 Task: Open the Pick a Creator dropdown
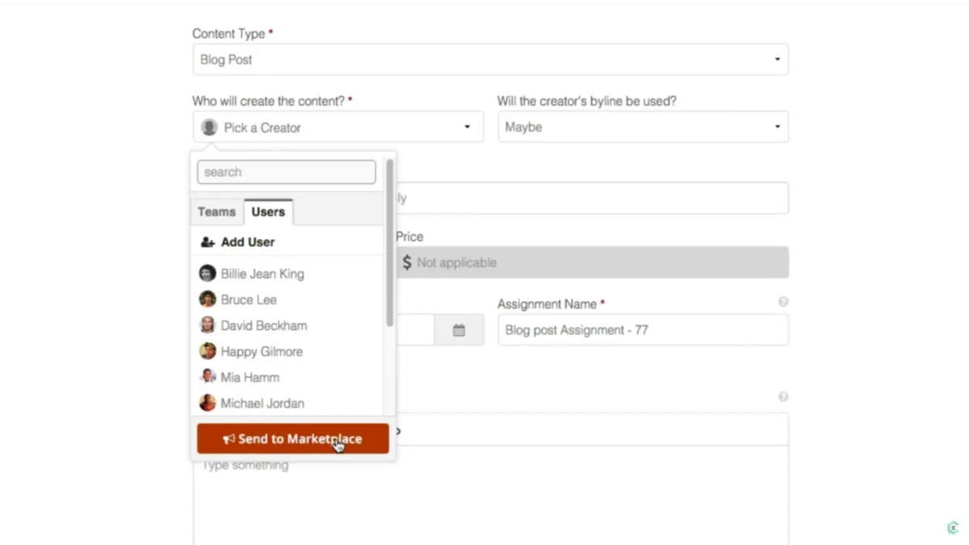338,128
